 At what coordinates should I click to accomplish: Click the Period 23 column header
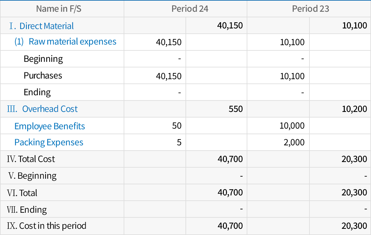tap(310, 9)
